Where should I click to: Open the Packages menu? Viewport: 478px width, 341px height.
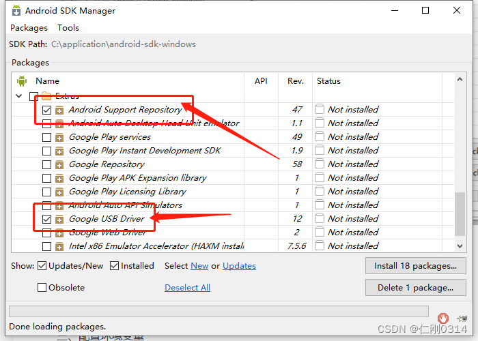(29, 28)
